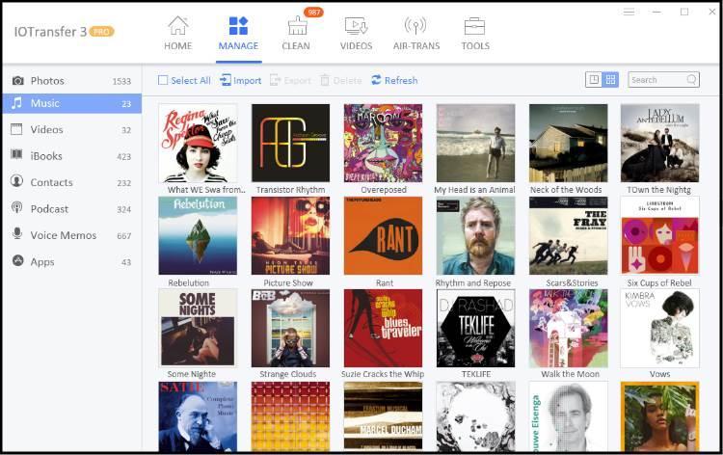This screenshot has height=455, width=723.
Task: Select the Lady Antebellum album cover
Action: click(x=659, y=143)
